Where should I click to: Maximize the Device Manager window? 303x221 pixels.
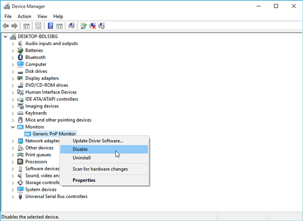click(x=276, y=6)
